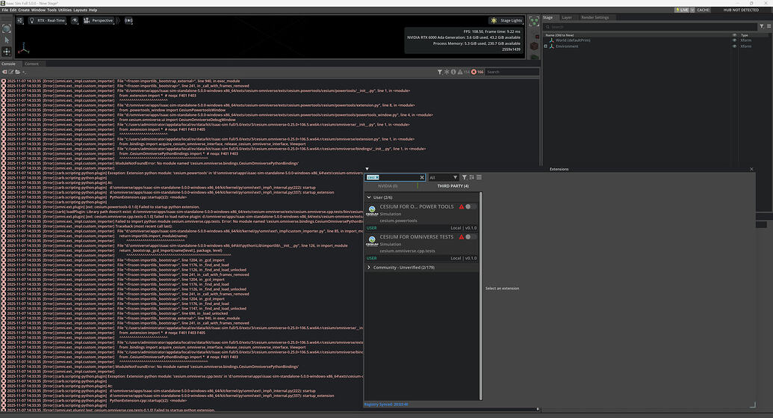The image size is (773, 418).
Task: Toggle verbose messages in console
Action: coord(446,72)
